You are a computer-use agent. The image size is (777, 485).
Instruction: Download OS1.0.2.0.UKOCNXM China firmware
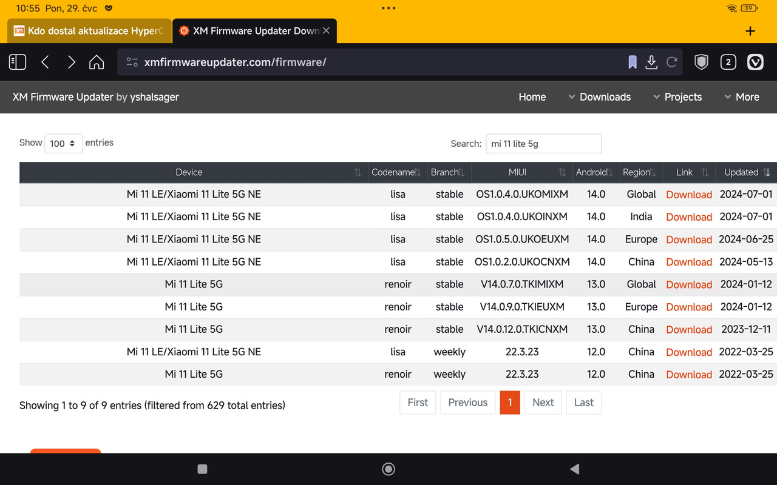[689, 262]
